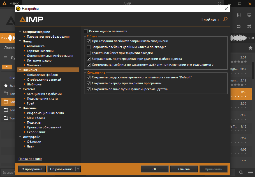Open the equalizer sliders icon in main window
Image resolution: width=255 pixels, height=177 pixels.
(x=239, y=15)
